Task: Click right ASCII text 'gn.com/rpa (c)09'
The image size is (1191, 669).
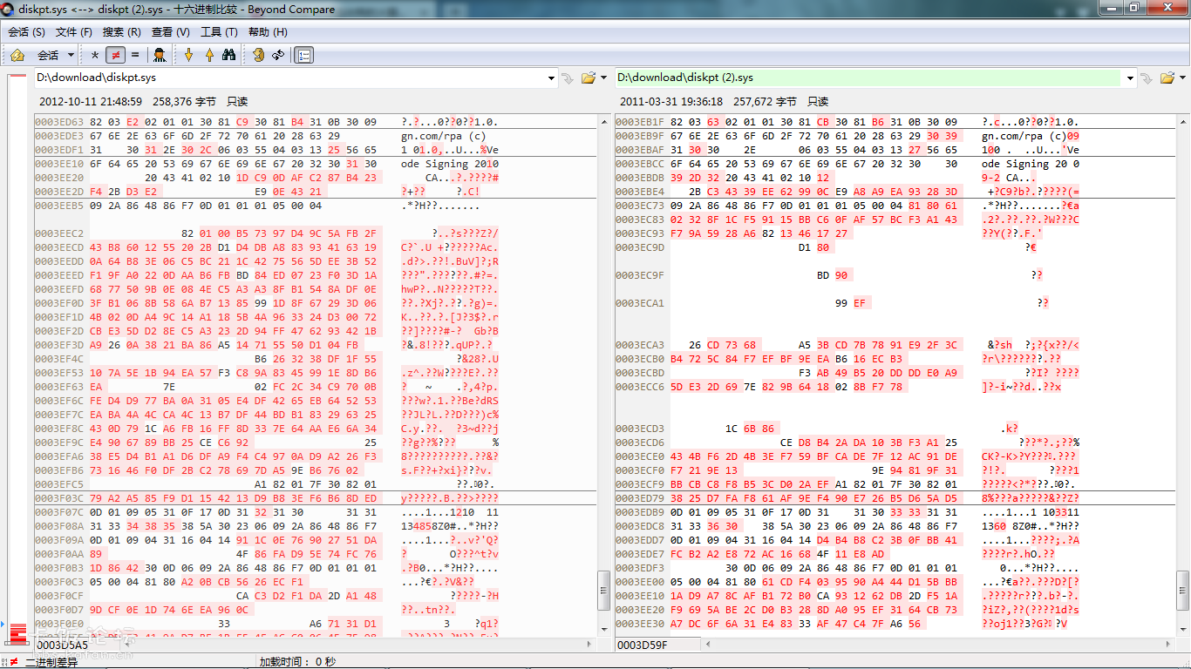Action: (1031, 136)
